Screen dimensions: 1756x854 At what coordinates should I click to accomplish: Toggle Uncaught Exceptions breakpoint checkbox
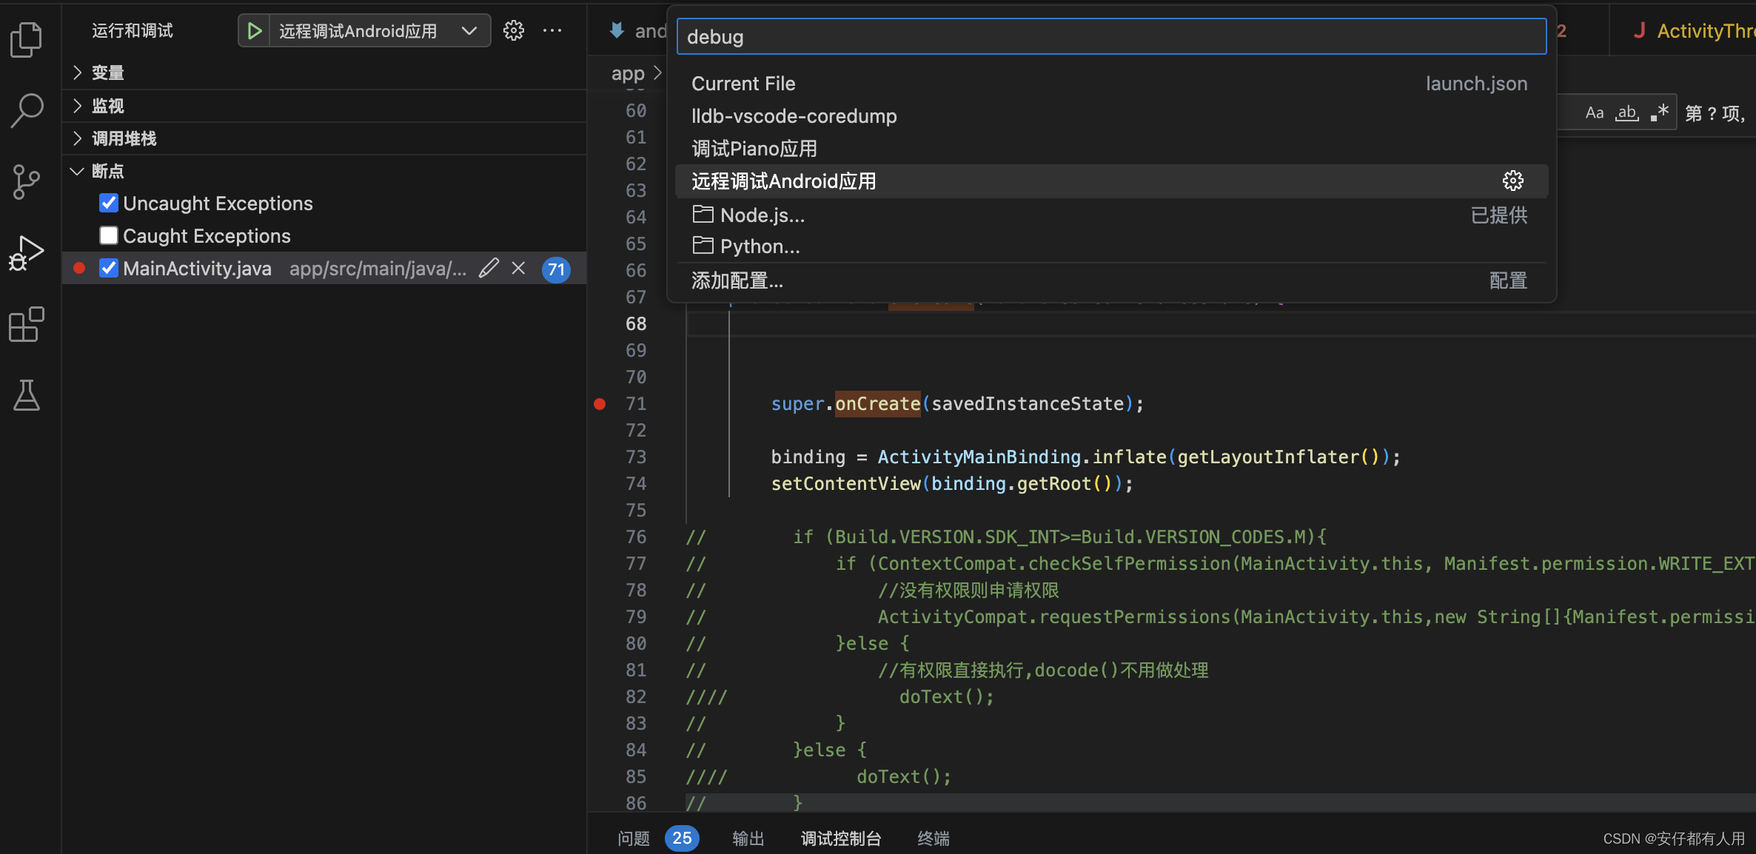click(109, 203)
